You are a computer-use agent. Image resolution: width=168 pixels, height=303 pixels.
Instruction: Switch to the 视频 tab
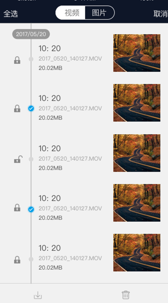[71, 13]
